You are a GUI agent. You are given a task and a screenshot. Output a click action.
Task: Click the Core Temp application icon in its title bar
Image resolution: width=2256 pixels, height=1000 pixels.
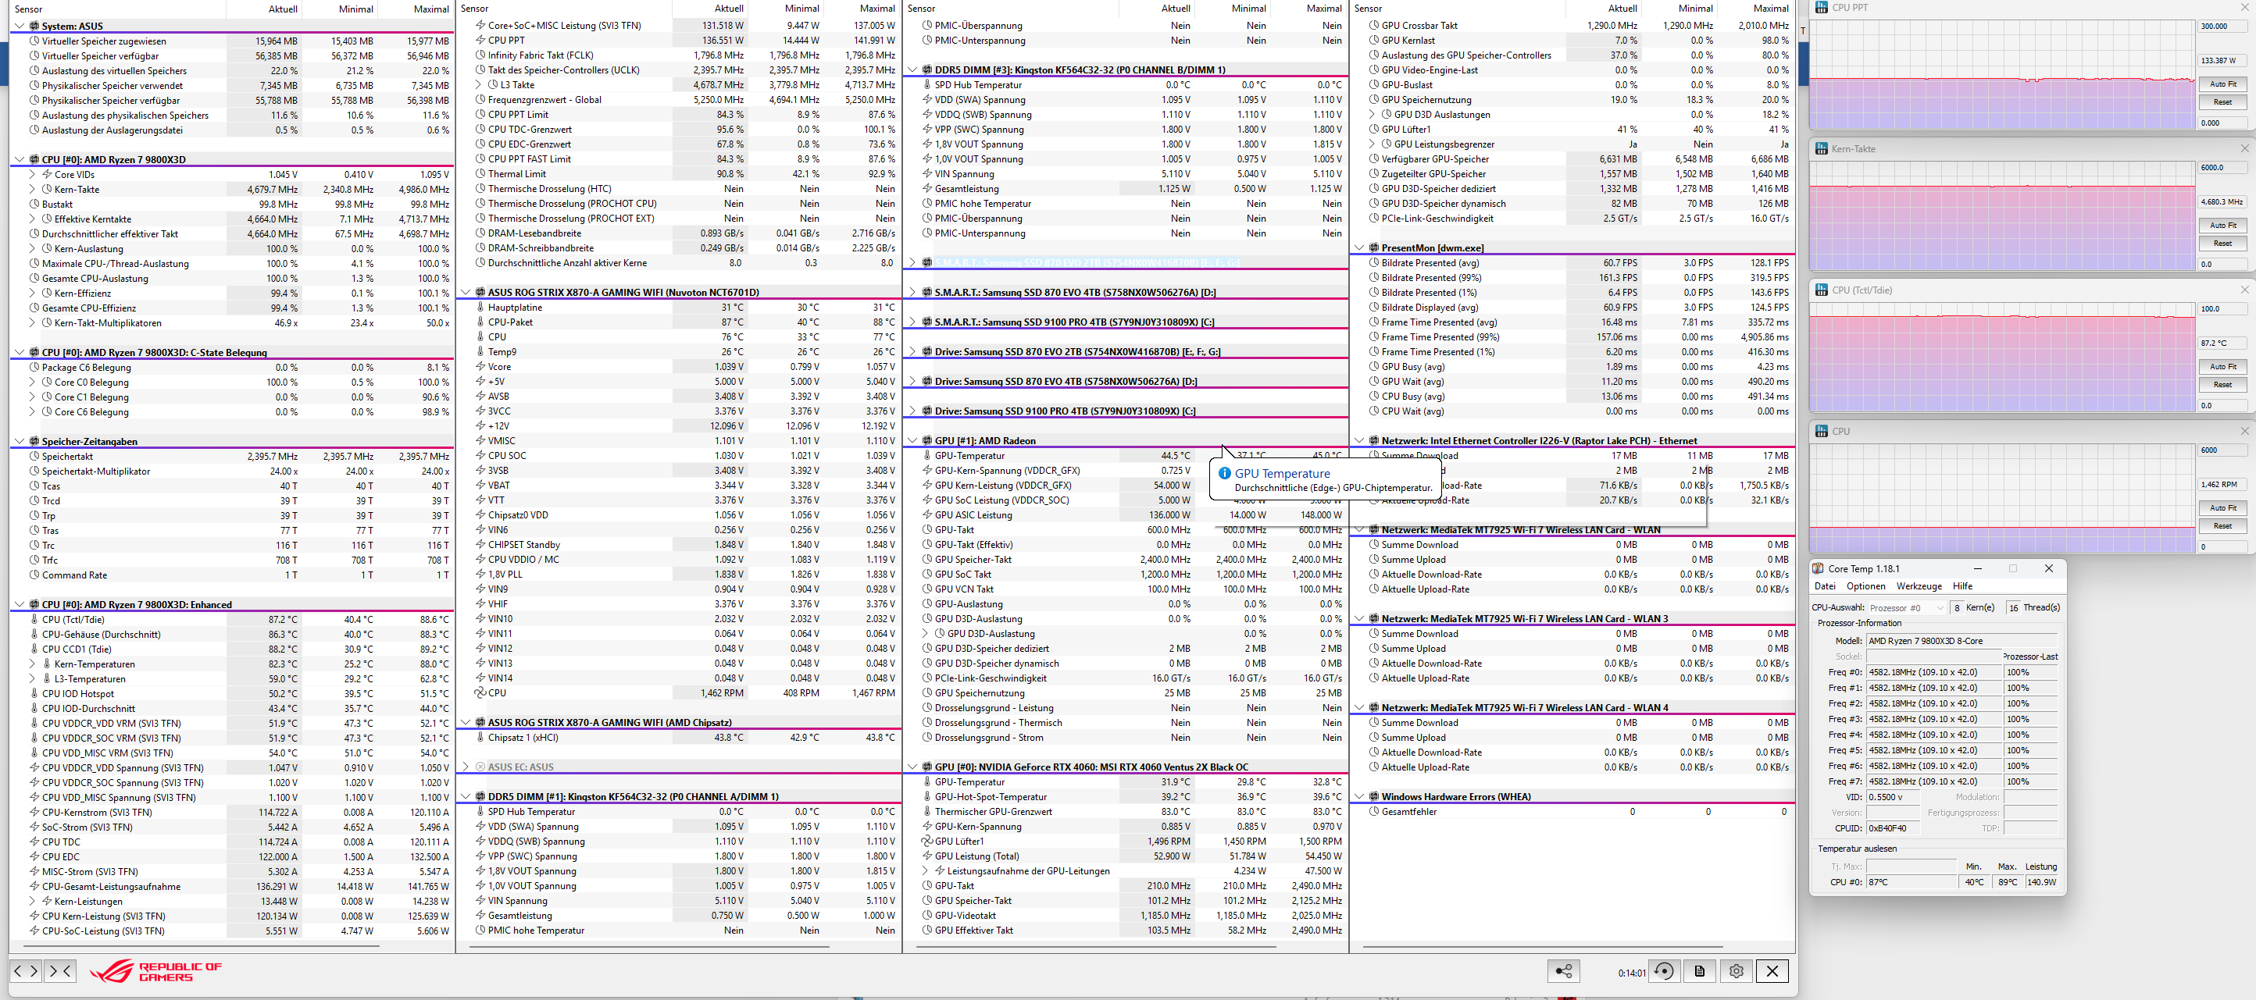pyautogui.click(x=1818, y=568)
